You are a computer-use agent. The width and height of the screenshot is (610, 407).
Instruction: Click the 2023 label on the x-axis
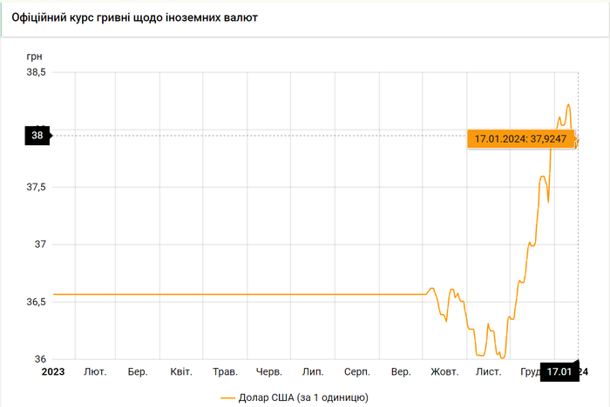pos(53,371)
